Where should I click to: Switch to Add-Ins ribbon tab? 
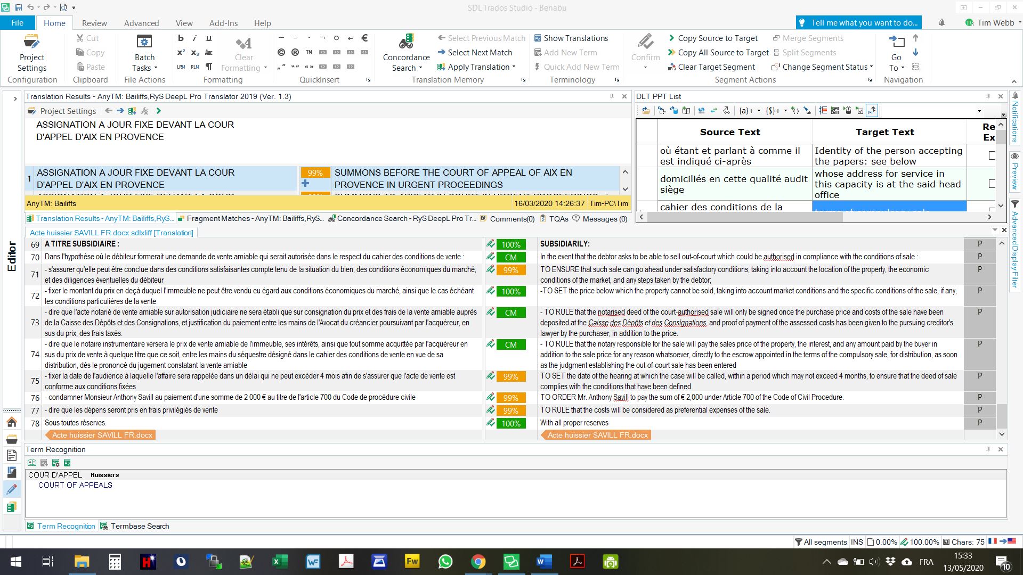coord(223,23)
